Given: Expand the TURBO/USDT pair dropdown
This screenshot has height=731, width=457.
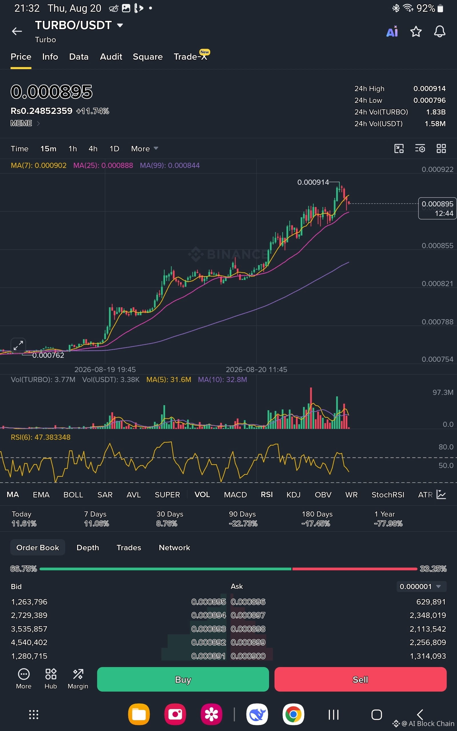Looking at the screenshot, I should pos(120,25).
